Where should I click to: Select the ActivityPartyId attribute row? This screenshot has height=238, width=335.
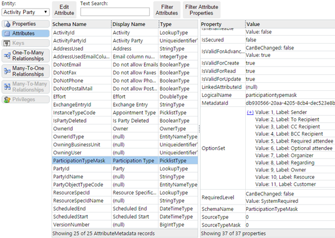click(125, 40)
